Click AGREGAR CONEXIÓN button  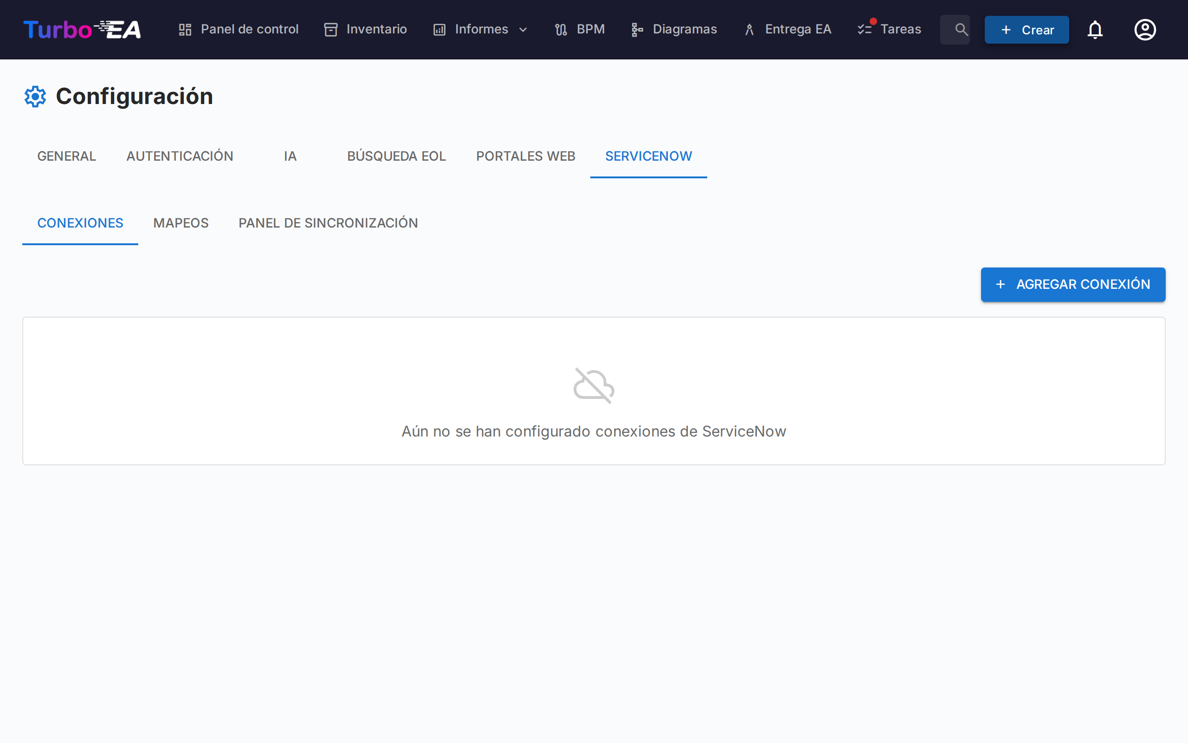point(1072,284)
